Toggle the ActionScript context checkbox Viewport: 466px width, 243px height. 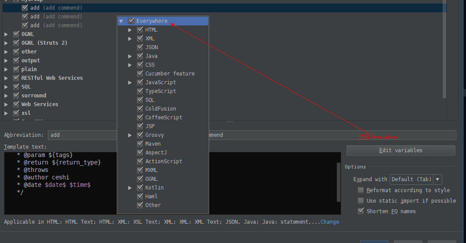coord(140,161)
